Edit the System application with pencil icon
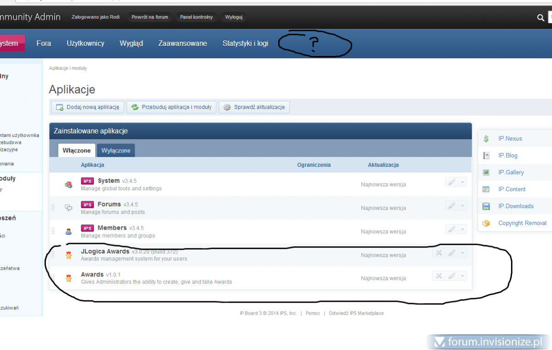 452,182
